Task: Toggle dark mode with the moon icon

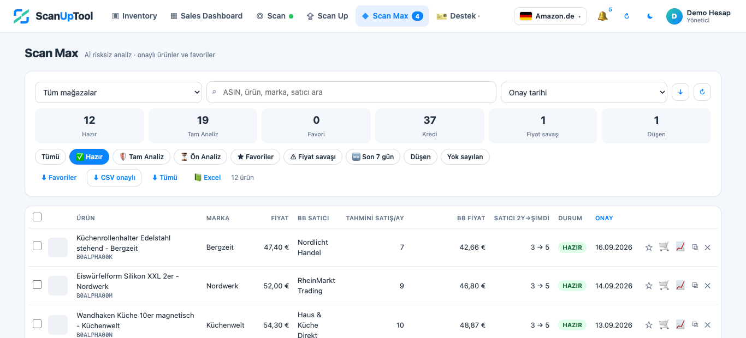Action: coord(650,16)
